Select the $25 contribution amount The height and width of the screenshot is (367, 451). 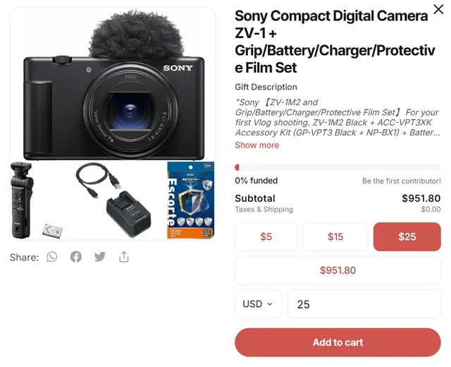click(x=407, y=237)
